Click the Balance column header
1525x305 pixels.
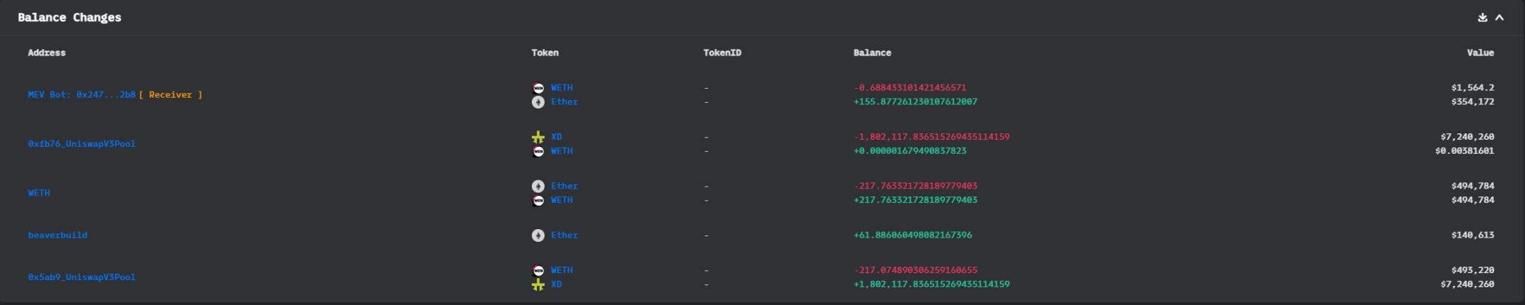872,53
